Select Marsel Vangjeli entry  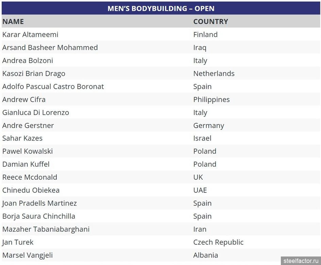[x=28, y=255]
